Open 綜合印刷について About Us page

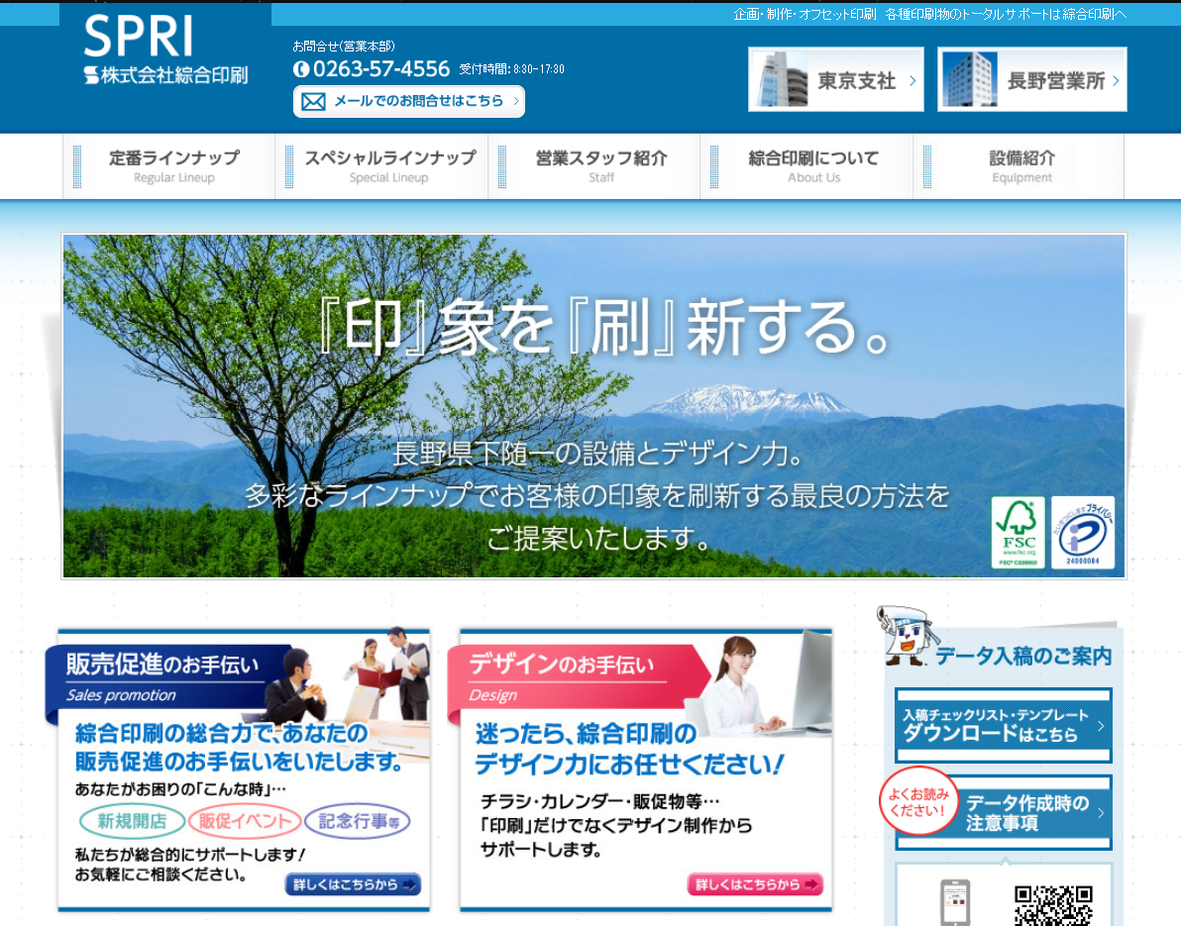click(x=812, y=166)
